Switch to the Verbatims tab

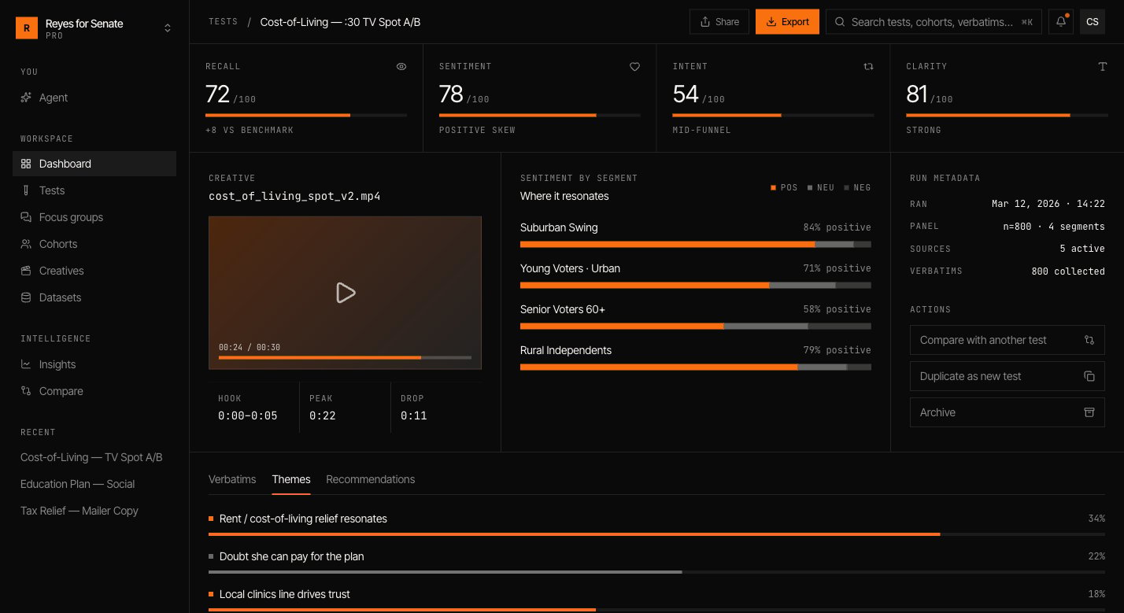click(x=232, y=479)
